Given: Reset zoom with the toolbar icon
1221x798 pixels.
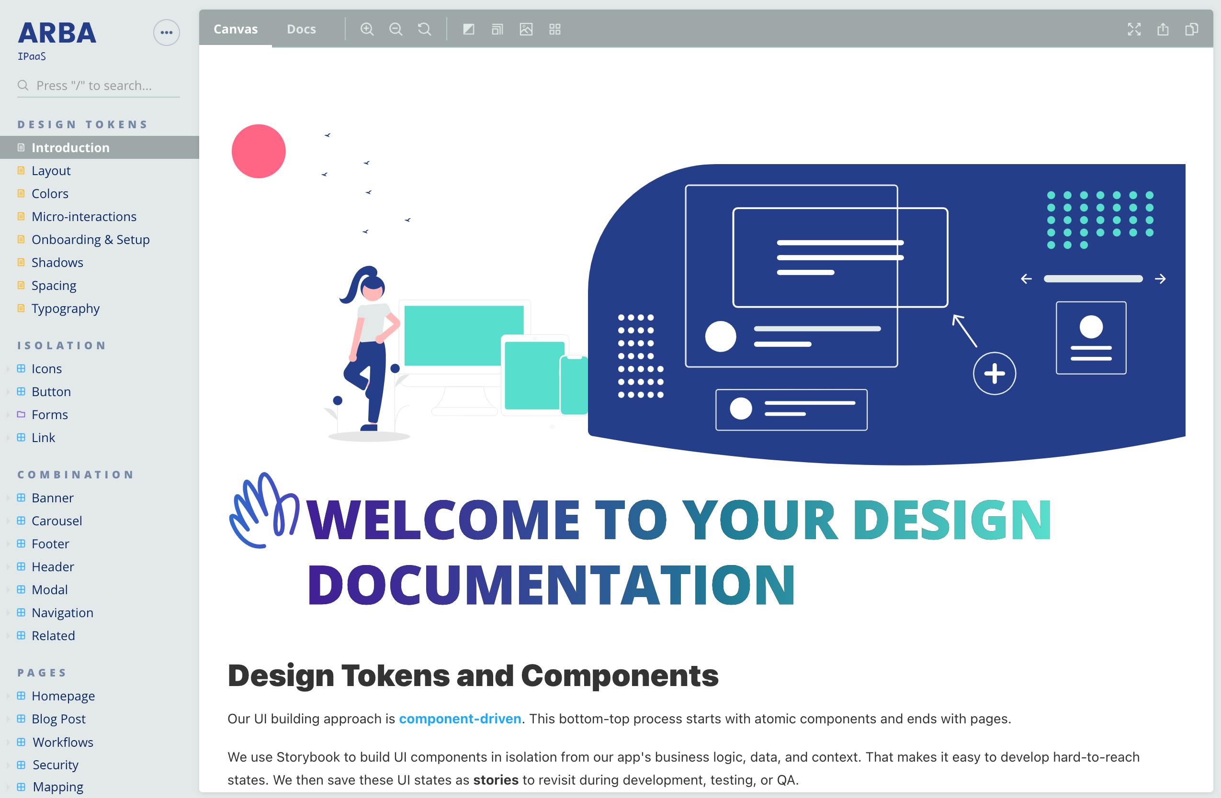Looking at the screenshot, I should click(x=424, y=29).
